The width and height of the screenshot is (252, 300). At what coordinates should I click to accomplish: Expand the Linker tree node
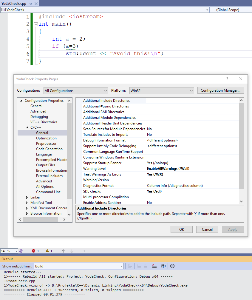27,197
